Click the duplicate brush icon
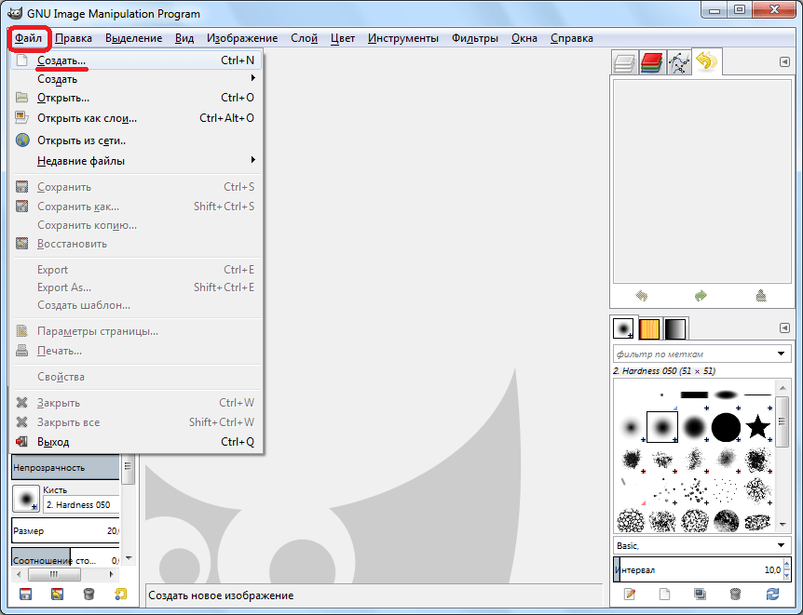Image resolution: width=803 pixels, height=615 pixels. [x=699, y=594]
